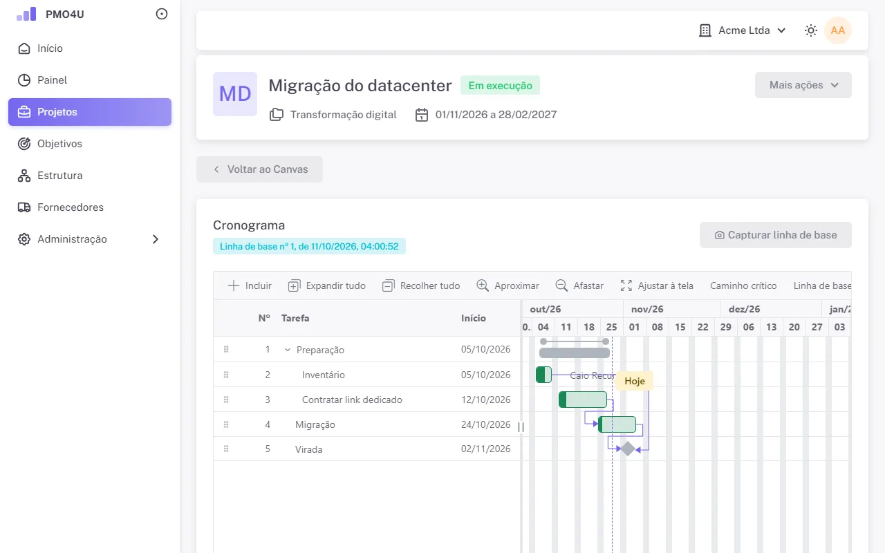Select Projetos in the sidebar
Image resolution: width=885 pixels, height=553 pixels.
(x=90, y=112)
